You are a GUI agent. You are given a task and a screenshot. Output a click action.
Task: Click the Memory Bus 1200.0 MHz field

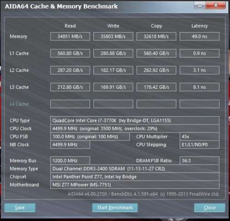click(70, 160)
